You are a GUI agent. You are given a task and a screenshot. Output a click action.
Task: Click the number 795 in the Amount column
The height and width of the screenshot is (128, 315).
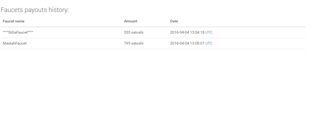pos(127,43)
